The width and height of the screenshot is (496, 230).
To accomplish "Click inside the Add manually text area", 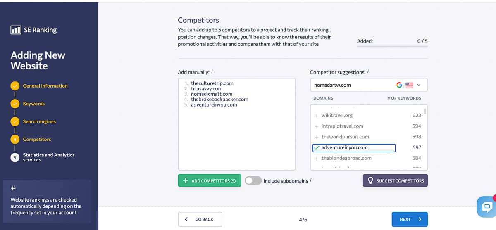I will (236, 136).
